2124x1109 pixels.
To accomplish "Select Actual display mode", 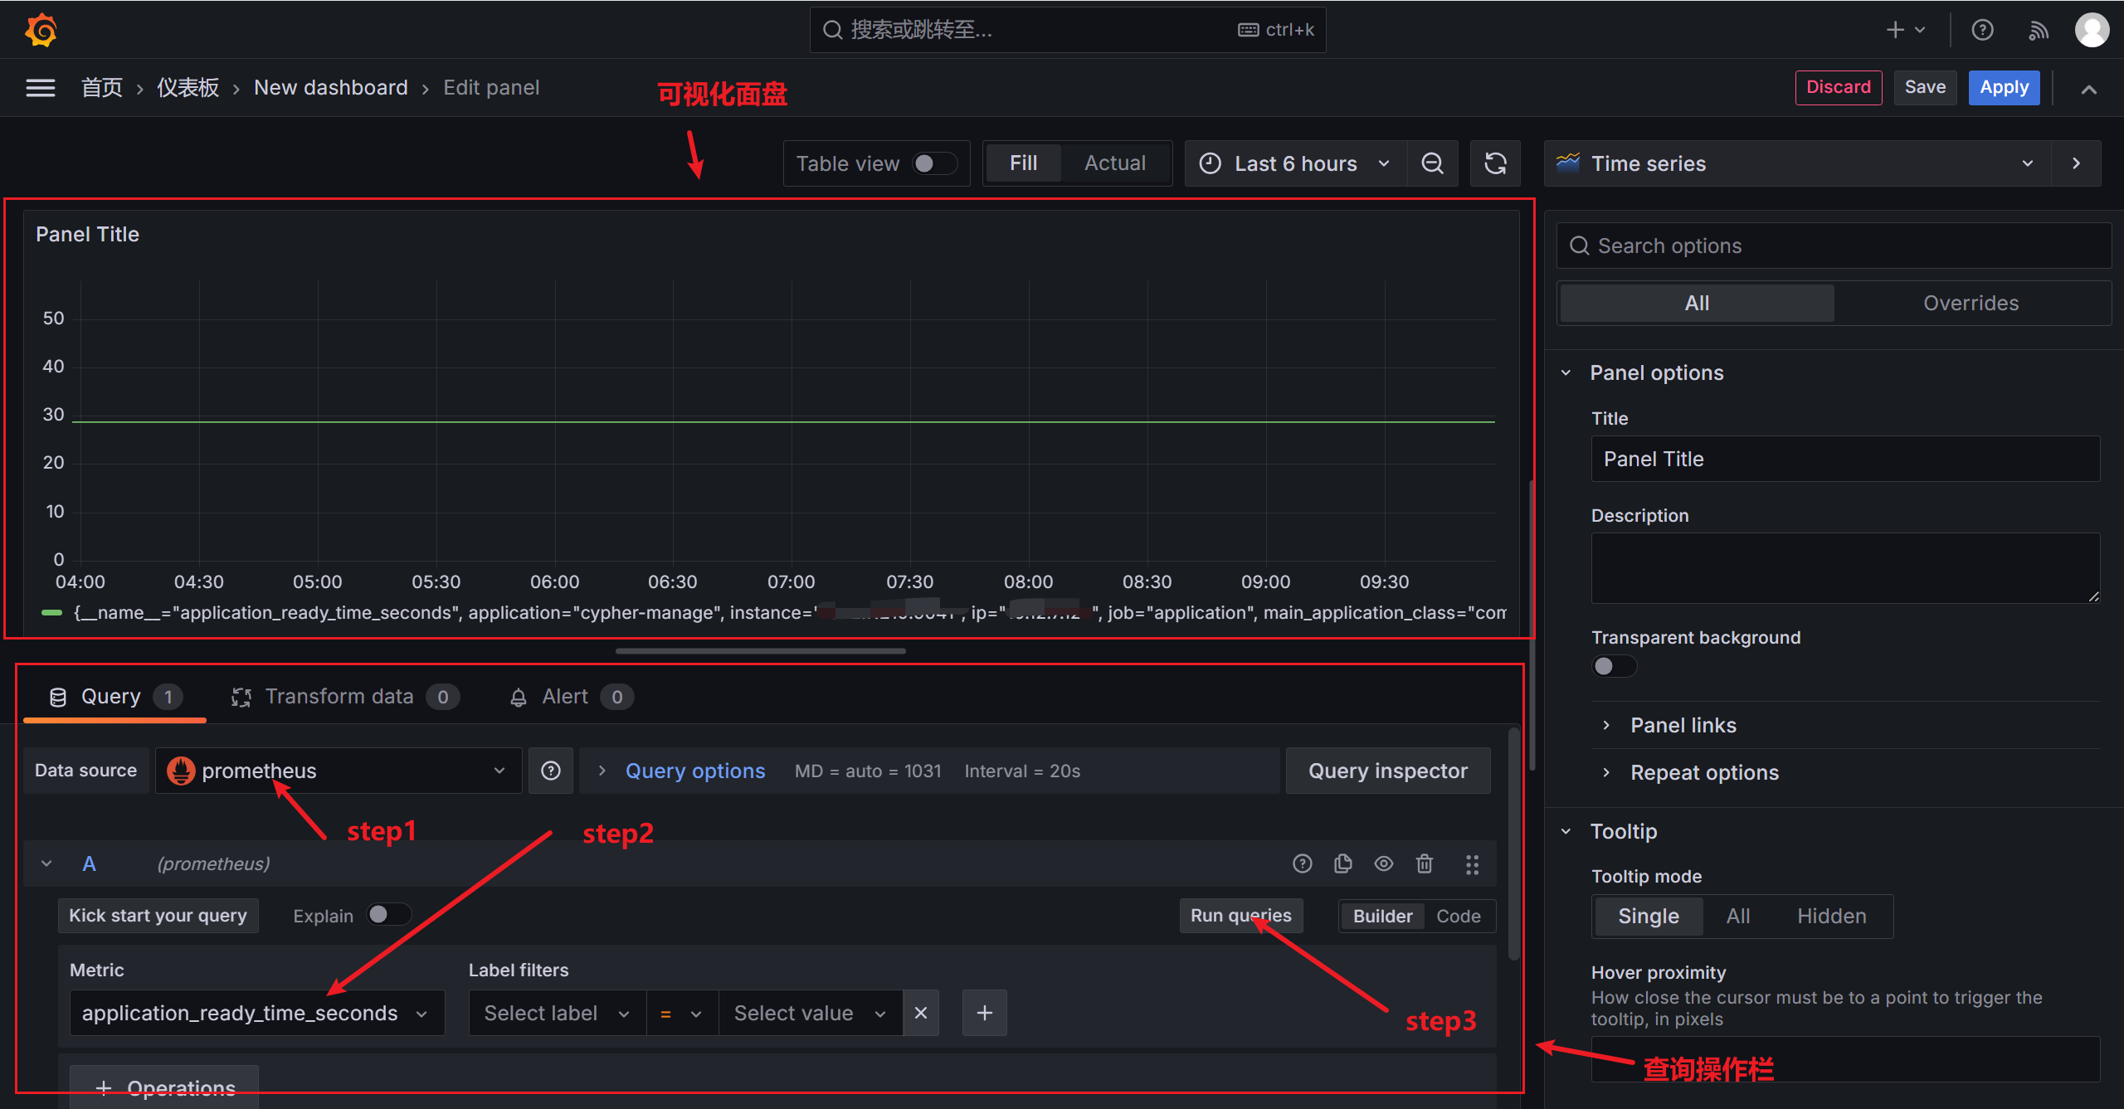I will pos(1114,163).
